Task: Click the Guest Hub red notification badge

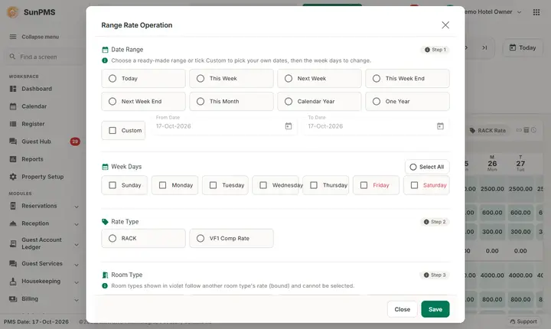Action: (x=75, y=142)
